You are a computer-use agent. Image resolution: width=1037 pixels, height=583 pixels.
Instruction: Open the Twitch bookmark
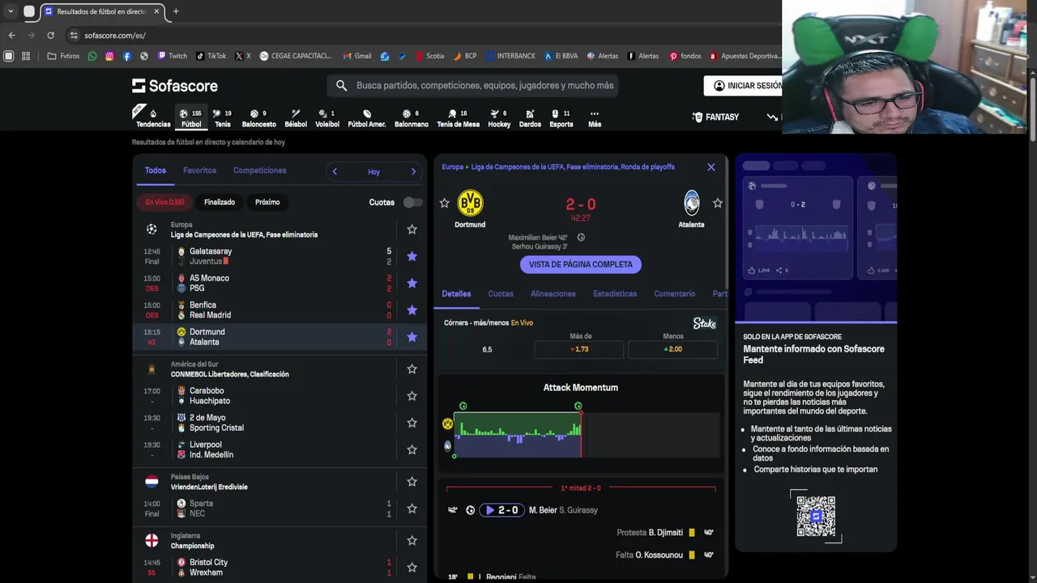point(172,56)
